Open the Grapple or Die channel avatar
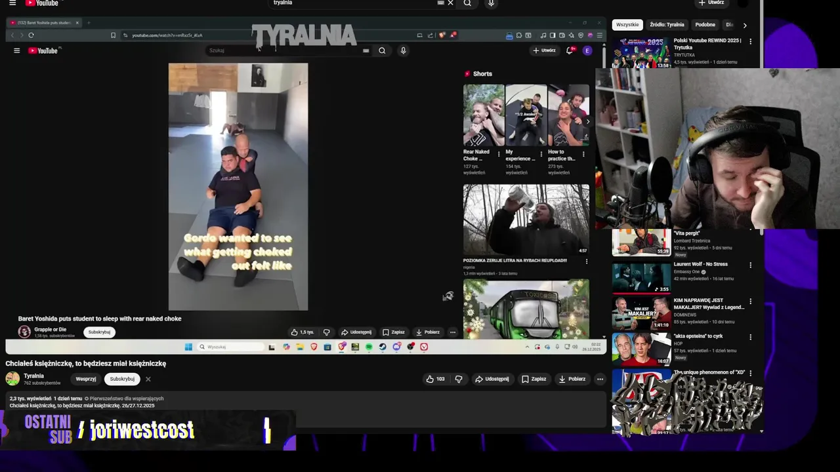The width and height of the screenshot is (840, 472). 24,332
